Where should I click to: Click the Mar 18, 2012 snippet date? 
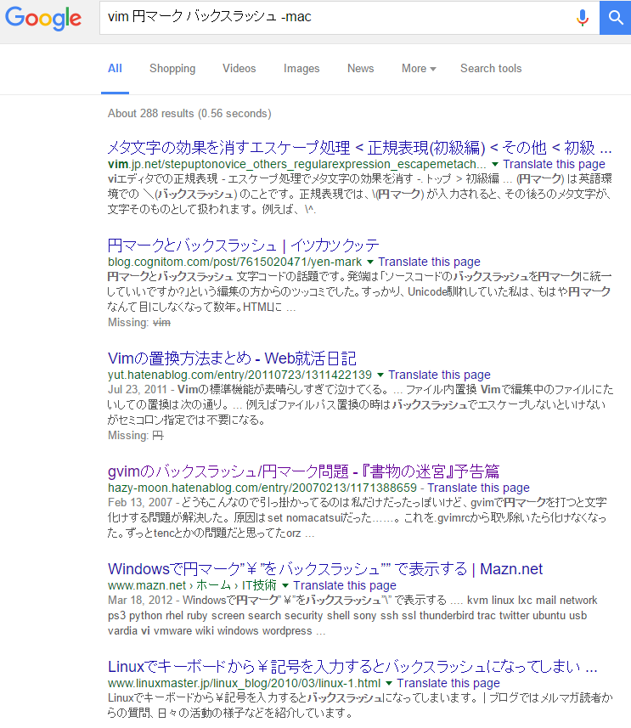(x=140, y=600)
